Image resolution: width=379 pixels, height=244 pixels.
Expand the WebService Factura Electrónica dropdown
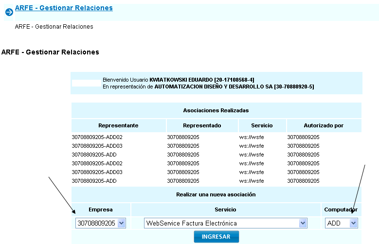pyautogui.click(x=226, y=223)
